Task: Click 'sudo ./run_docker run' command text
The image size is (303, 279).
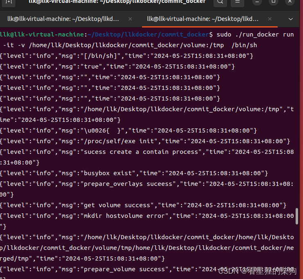Action: [255, 34]
